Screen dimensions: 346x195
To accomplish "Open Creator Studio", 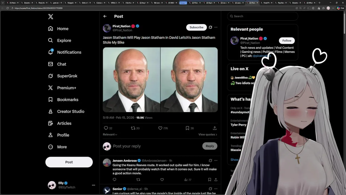I will [x=66, y=111].
